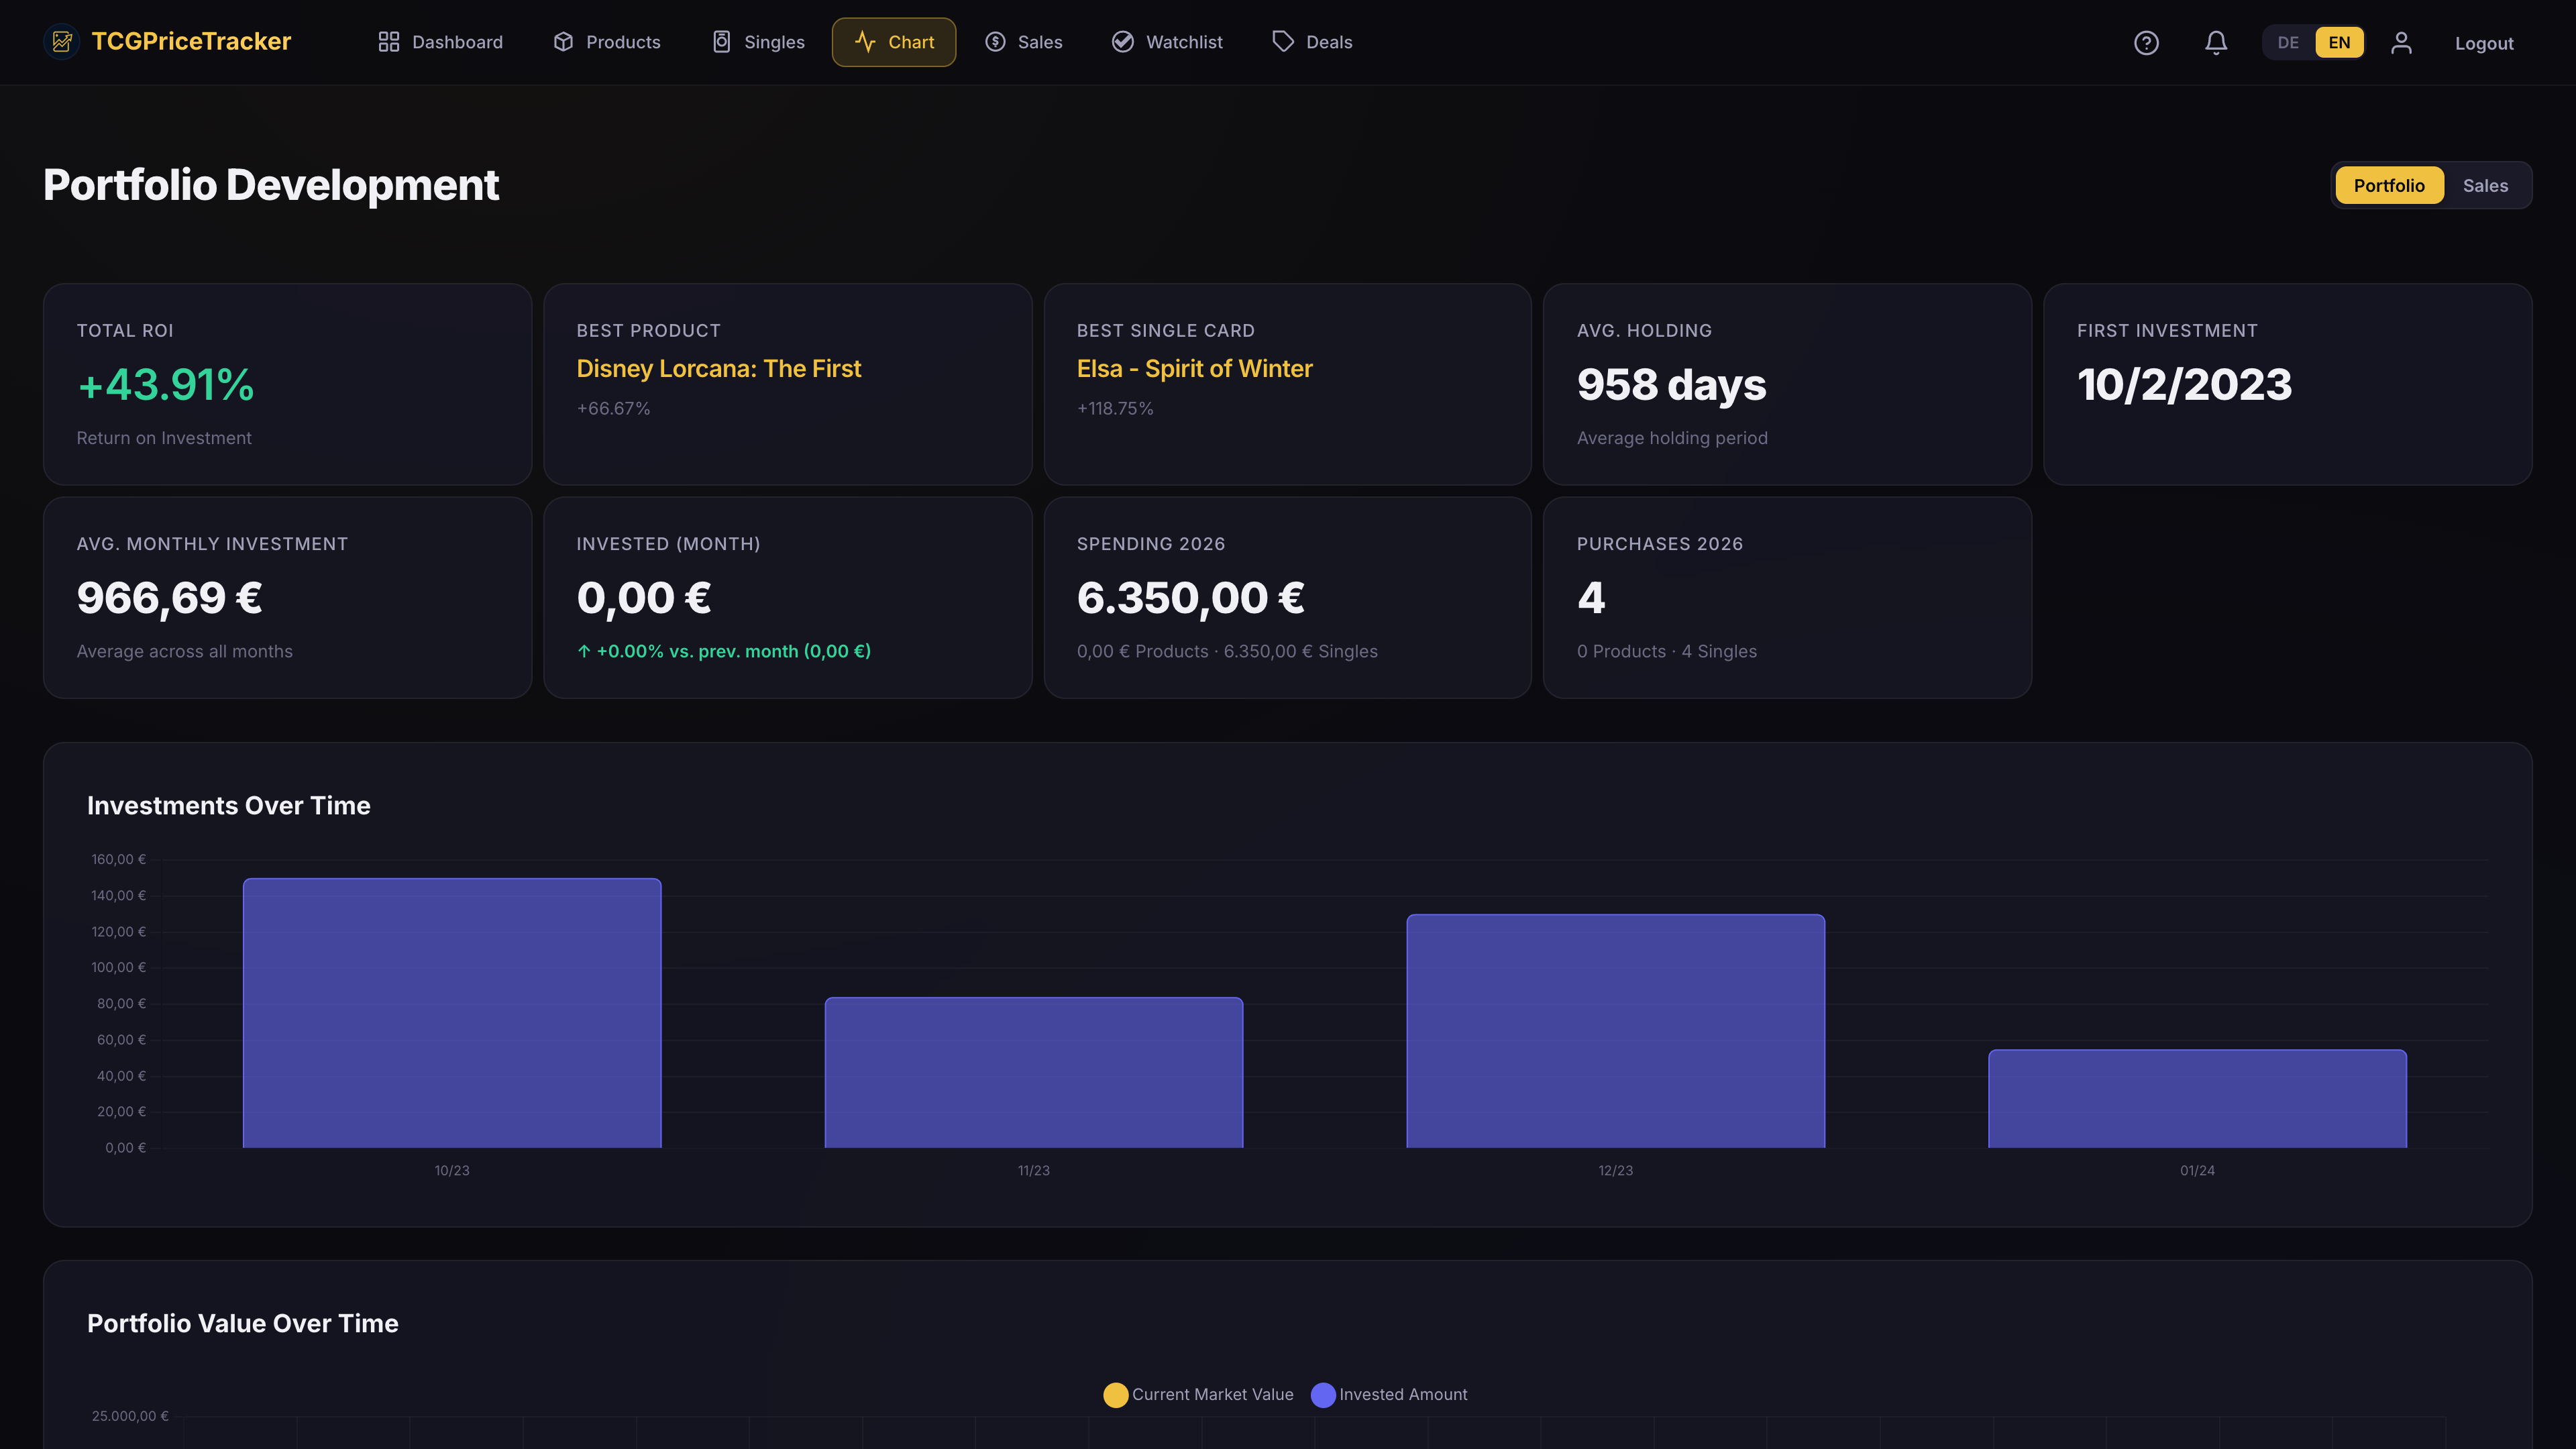Click the Average across all months caption
The width and height of the screenshot is (2576, 1449).
(185, 651)
